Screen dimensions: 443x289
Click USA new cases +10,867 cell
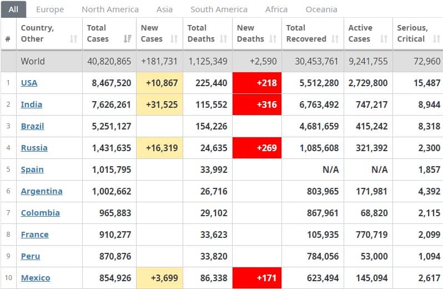pyautogui.click(x=160, y=83)
